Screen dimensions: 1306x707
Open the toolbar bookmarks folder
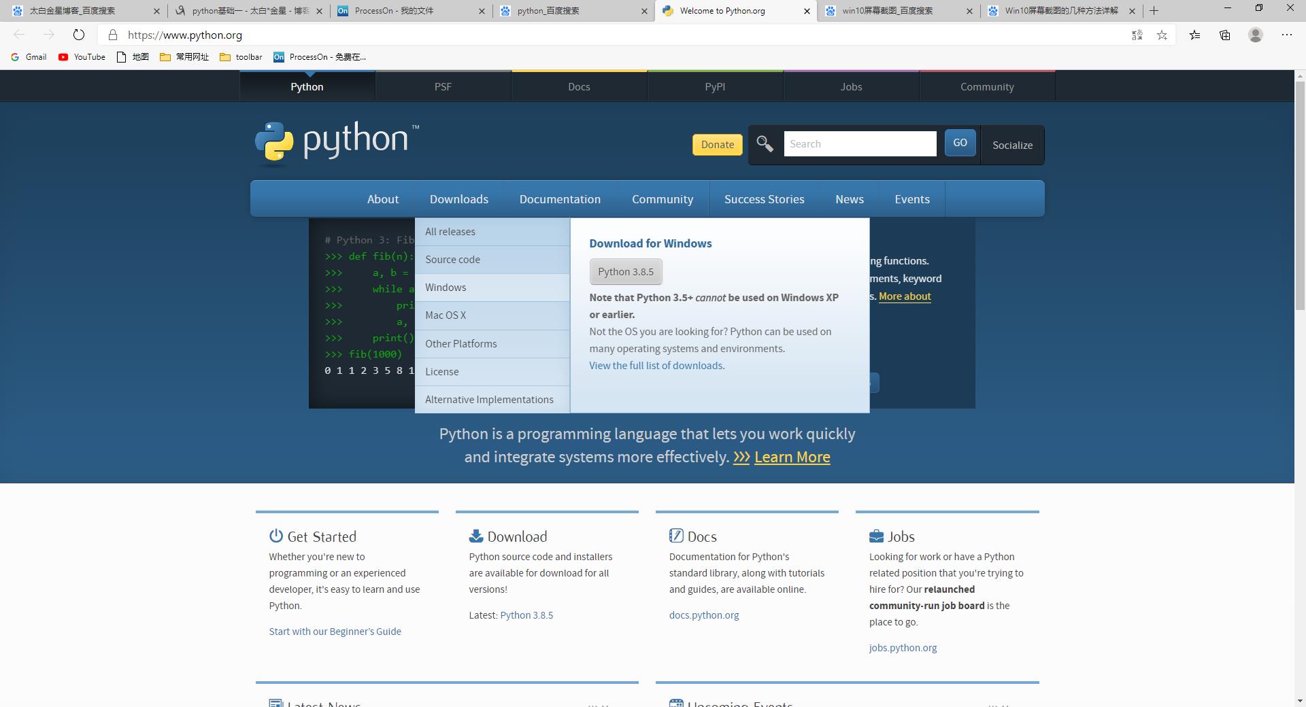241,57
